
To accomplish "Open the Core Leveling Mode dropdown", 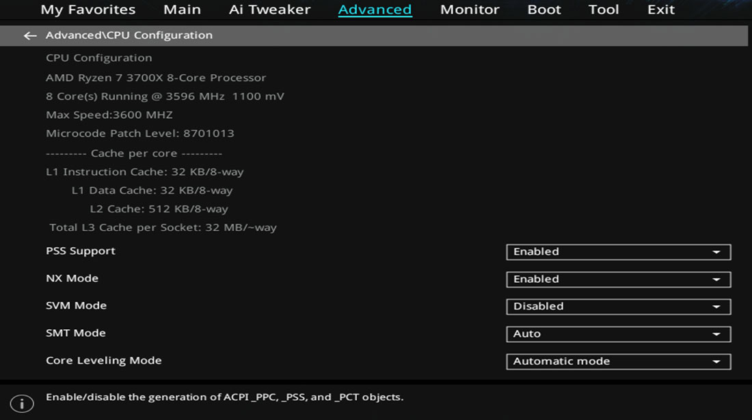I will pyautogui.click(x=618, y=361).
